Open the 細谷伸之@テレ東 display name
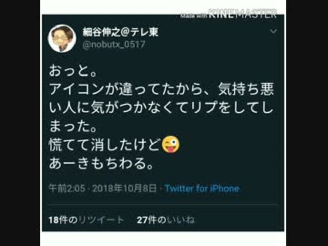Image resolution: width=328 pixels, height=246 pixels. coord(120,32)
